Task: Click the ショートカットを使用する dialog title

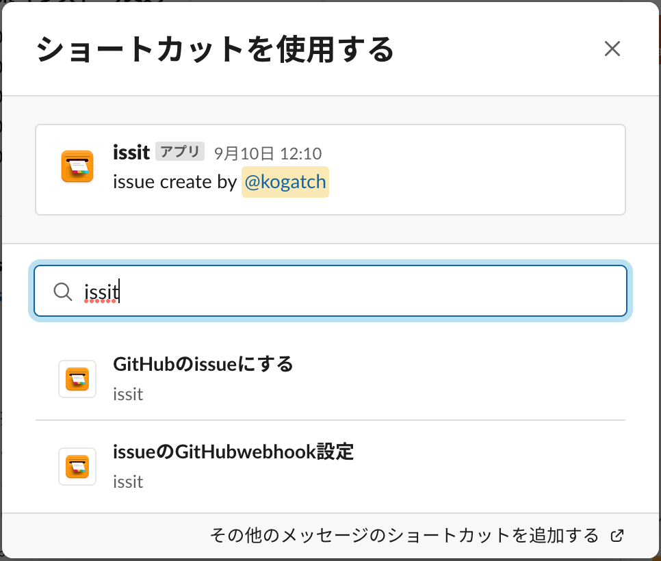Action: tap(215, 50)
